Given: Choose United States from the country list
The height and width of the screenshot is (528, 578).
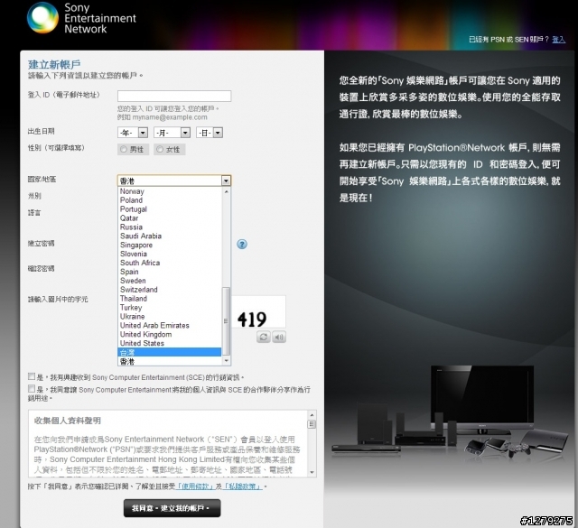Looking at the screenshot, I should (170, 343).
